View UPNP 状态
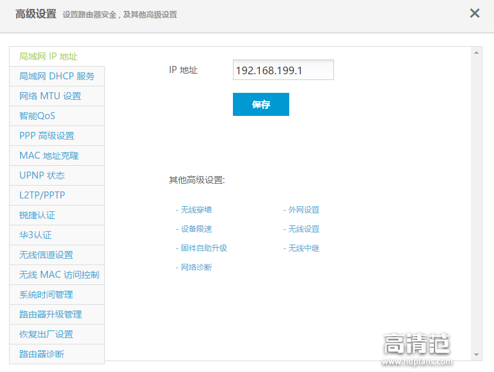Viewport: 494px width, 372px height. (x=57, y=175)
